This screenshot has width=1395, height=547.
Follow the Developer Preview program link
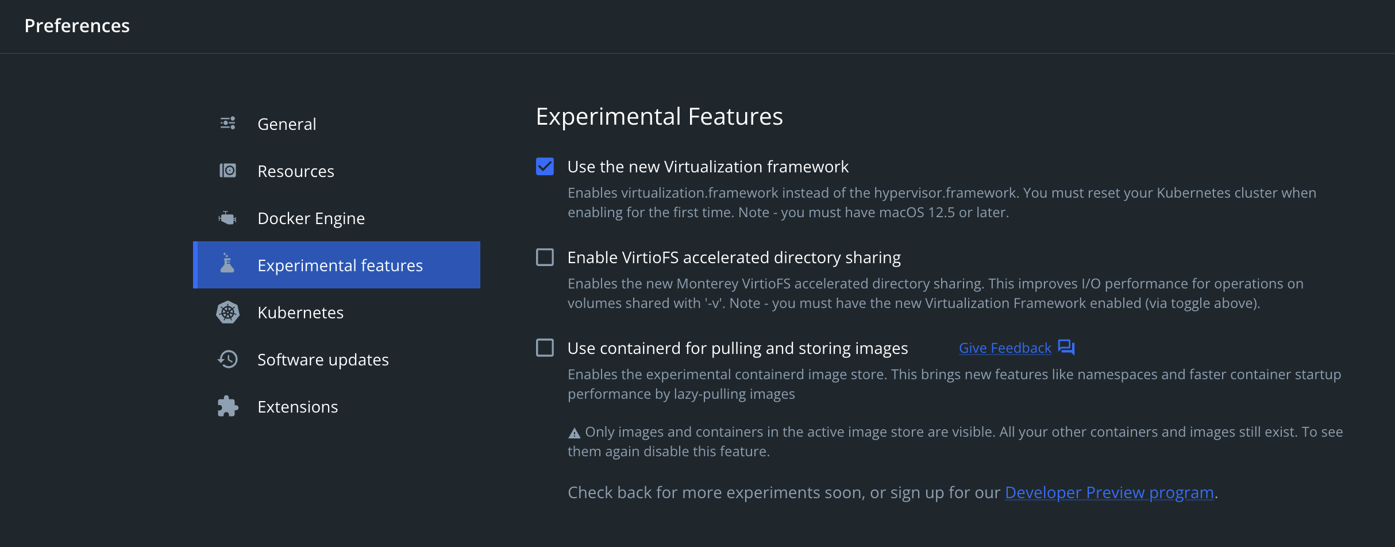click(1109, 492)
